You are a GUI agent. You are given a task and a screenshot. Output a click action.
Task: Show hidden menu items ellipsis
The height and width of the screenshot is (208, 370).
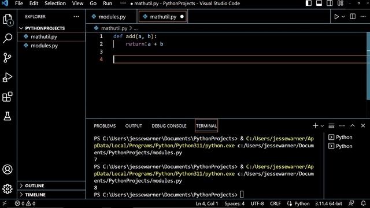(x=123, y=3)
